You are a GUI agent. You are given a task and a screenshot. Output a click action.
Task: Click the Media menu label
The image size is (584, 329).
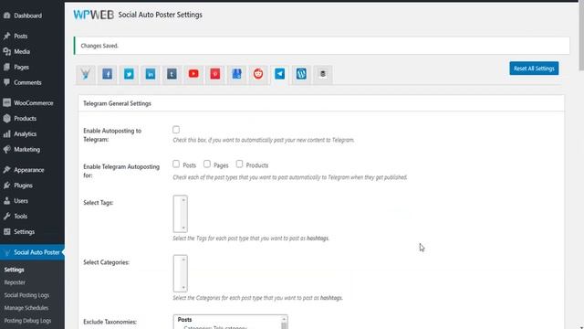click(22, 51)
